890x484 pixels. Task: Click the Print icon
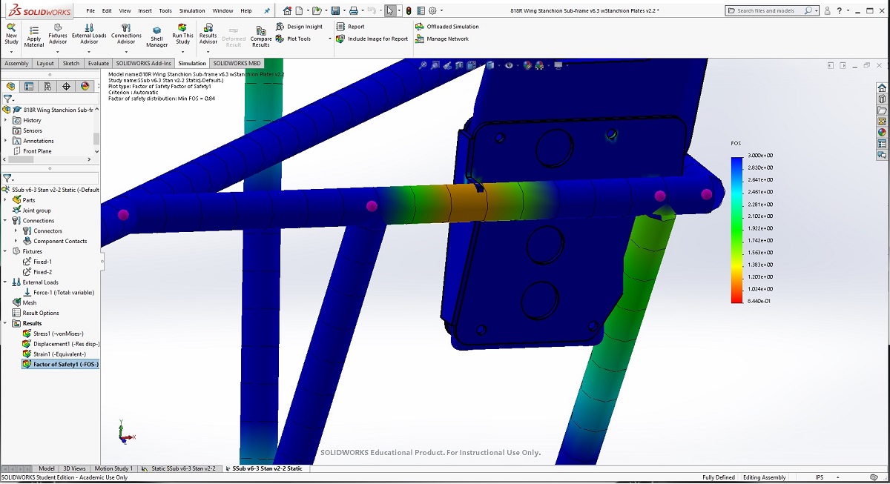tap(354, 11)
